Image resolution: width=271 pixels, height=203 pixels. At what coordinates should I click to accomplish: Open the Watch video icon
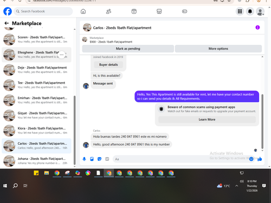click(134, 11)
